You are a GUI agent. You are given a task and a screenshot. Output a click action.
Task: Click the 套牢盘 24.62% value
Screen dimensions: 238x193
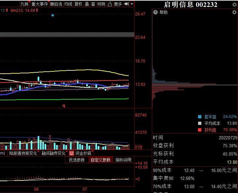pyautogui.click(x=230, y=117)
